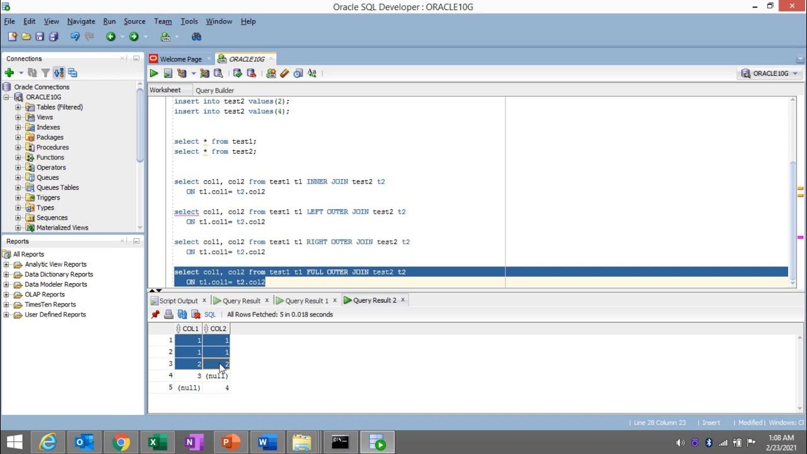Click the Refresh connections icon

click(x=32, y=73)
